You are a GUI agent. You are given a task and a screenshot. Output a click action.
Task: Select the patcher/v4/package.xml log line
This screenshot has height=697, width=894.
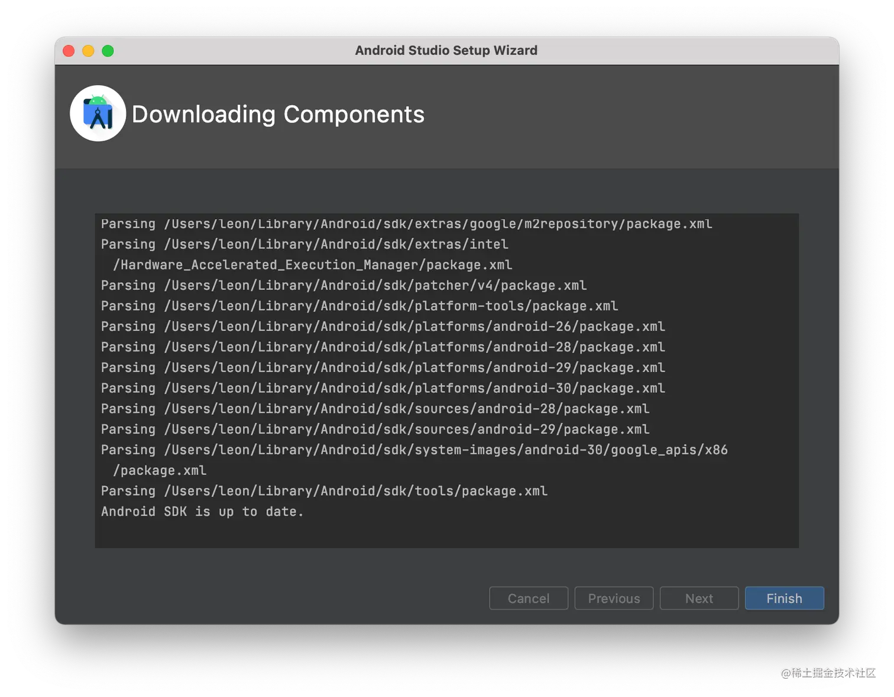click(344, 285)
